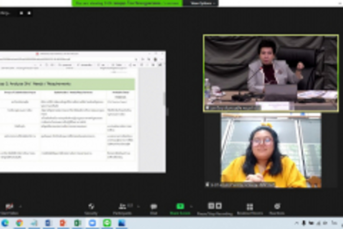The width and height of the screenshot is (343, 229).
Task: Select the video tile of woman in yellow
Action: point(271,150)
